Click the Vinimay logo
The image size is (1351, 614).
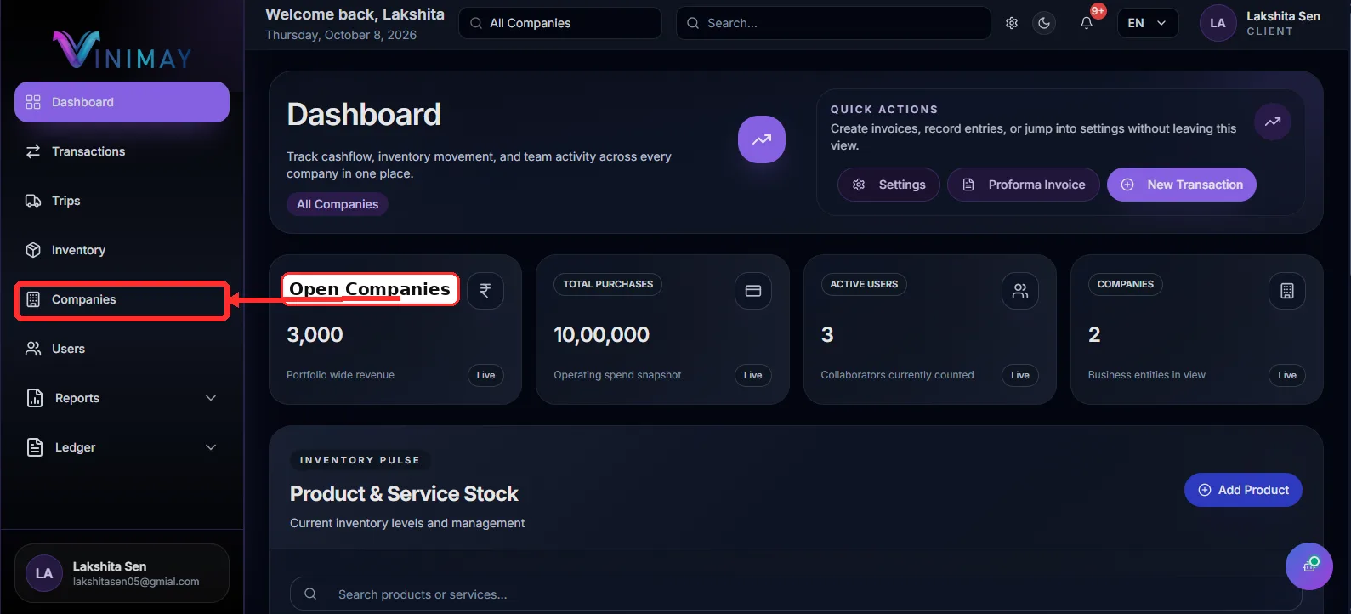pos(122,49)
